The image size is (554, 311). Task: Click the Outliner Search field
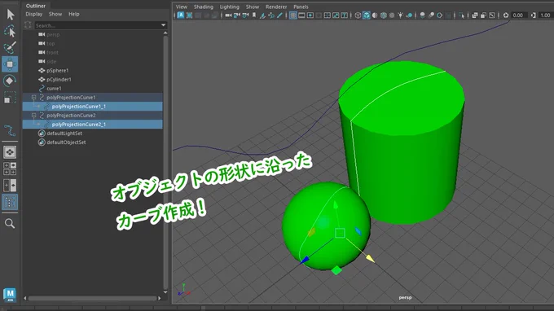coord(97,25)
